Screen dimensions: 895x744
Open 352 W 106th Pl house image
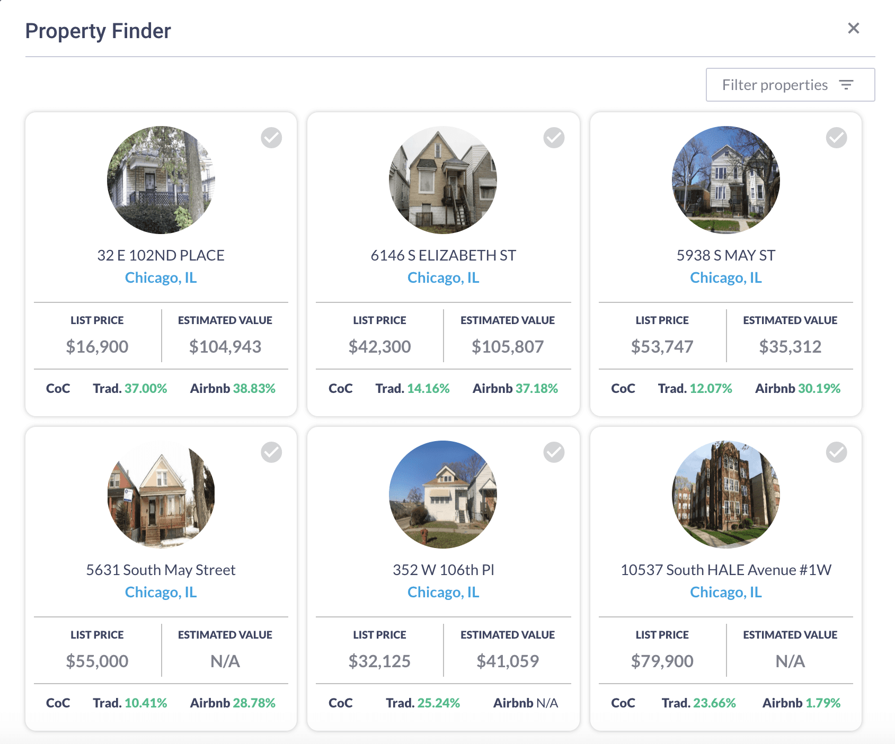444,495
